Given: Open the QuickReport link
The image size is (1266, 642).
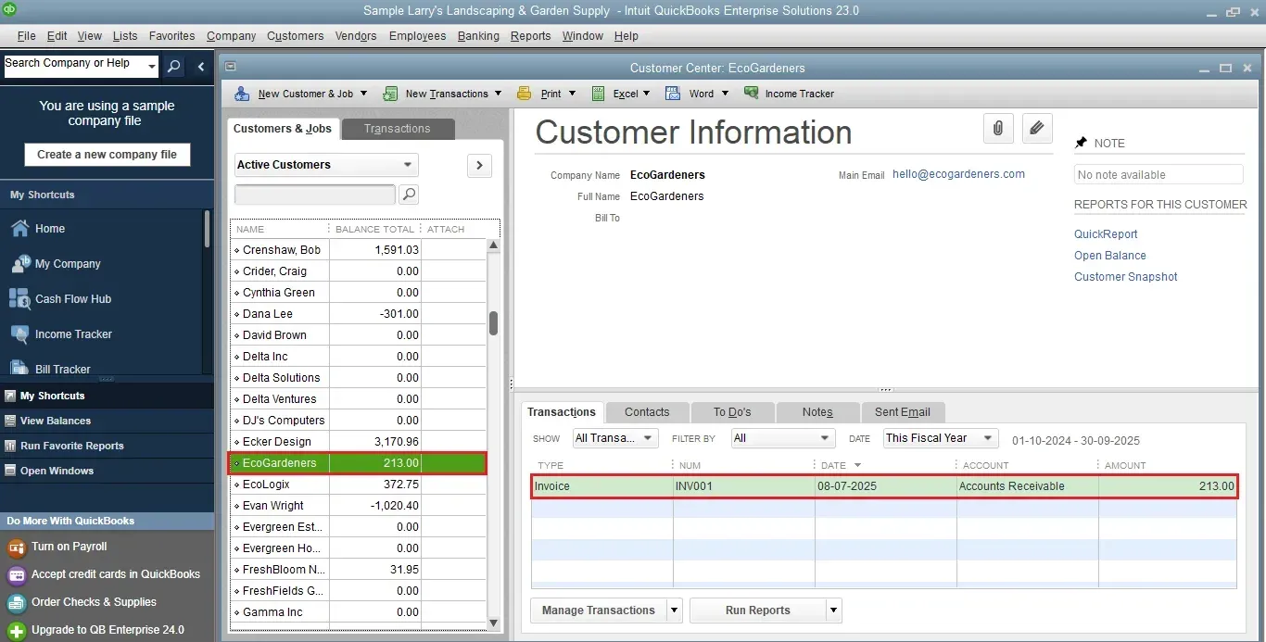Looking at the screenshot, I should pos(1106,234).
